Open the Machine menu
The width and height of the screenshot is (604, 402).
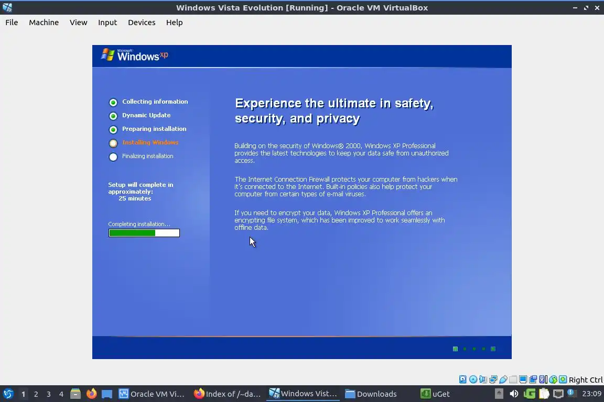[x=44, y=23]
